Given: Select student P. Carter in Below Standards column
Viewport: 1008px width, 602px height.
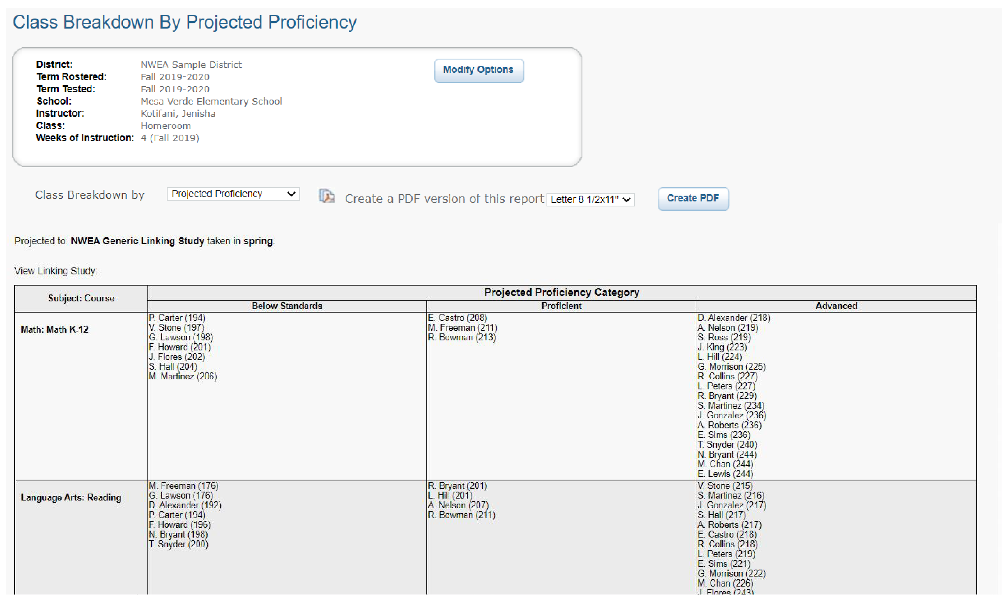Looking at the screenshot, I should click(x=177, y=318).
